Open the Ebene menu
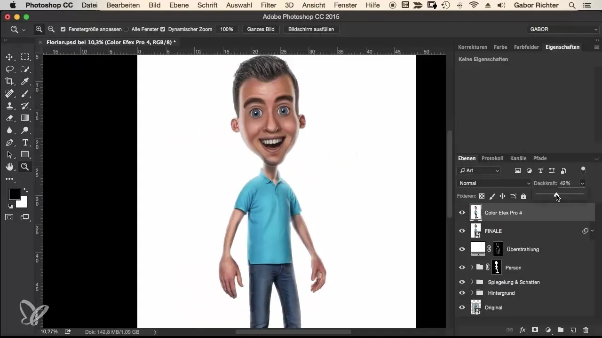 (x=179, y=5)
